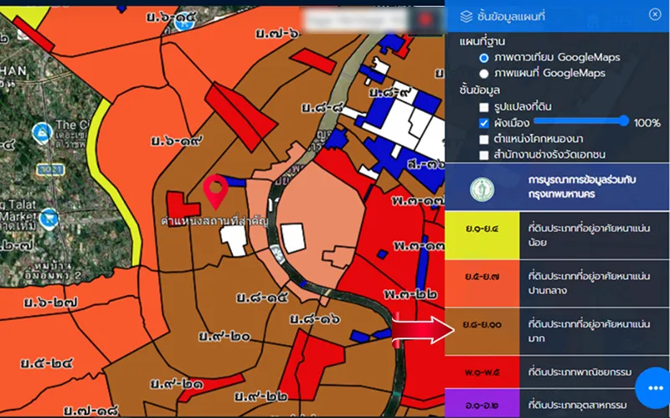
Task: Click the ย.๗-๑๘ zone label
Action: point(91,410)
